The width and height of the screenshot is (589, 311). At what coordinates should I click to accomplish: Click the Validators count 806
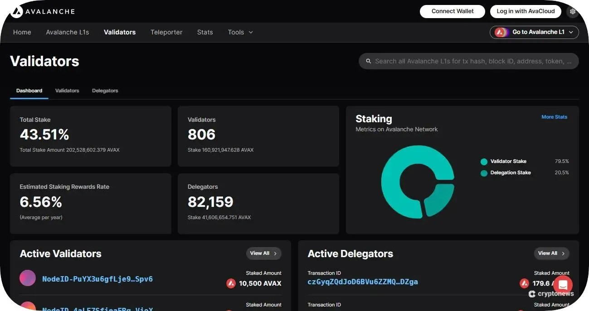(x=202, y=134)
